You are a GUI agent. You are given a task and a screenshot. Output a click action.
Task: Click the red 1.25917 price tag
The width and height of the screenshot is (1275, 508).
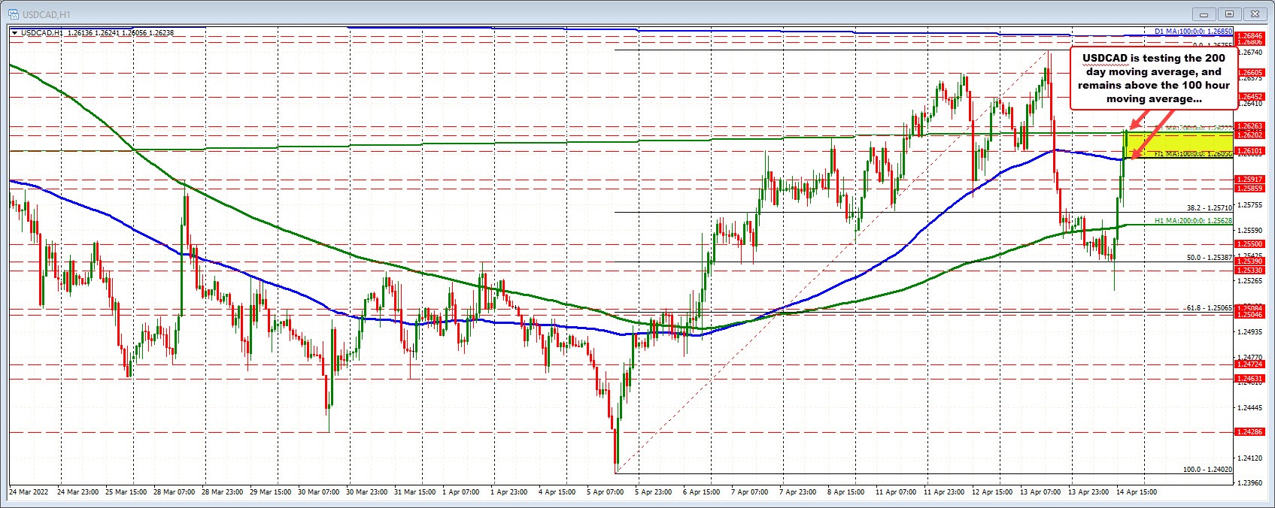1249,180
